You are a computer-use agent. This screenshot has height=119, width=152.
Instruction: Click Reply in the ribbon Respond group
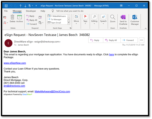30,16
